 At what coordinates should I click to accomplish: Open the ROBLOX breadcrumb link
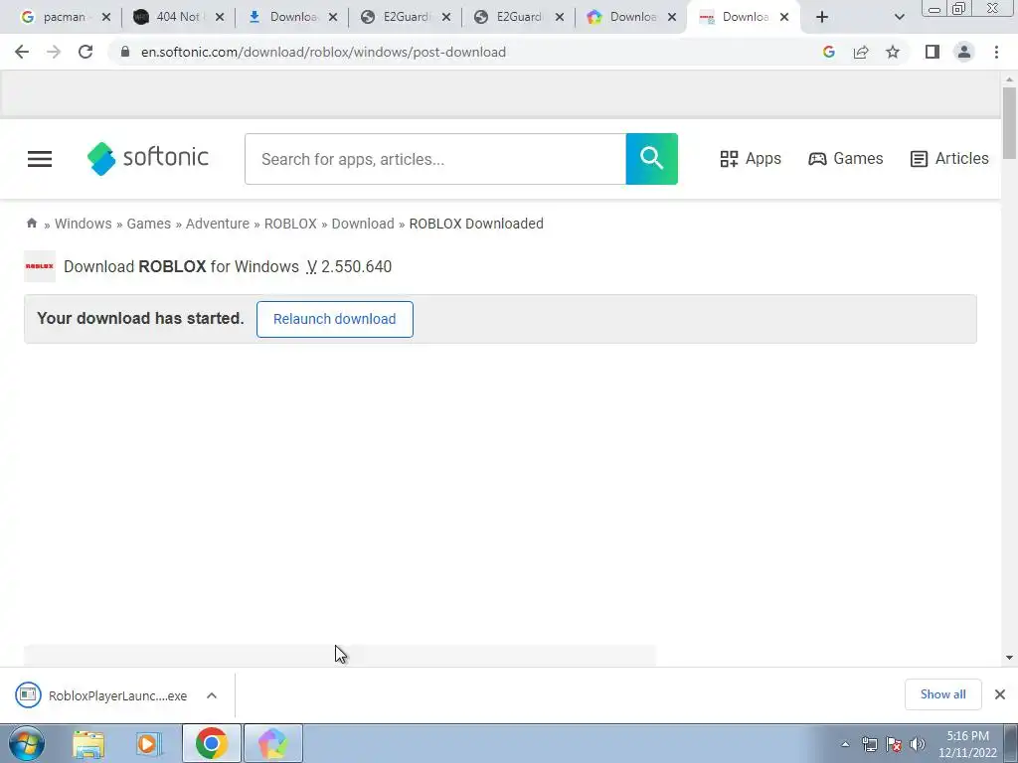click(290, 224)
